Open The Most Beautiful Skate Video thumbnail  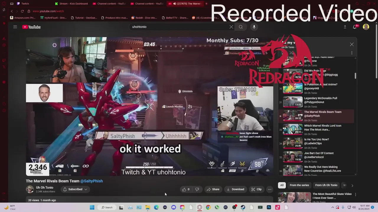point(294,197)
